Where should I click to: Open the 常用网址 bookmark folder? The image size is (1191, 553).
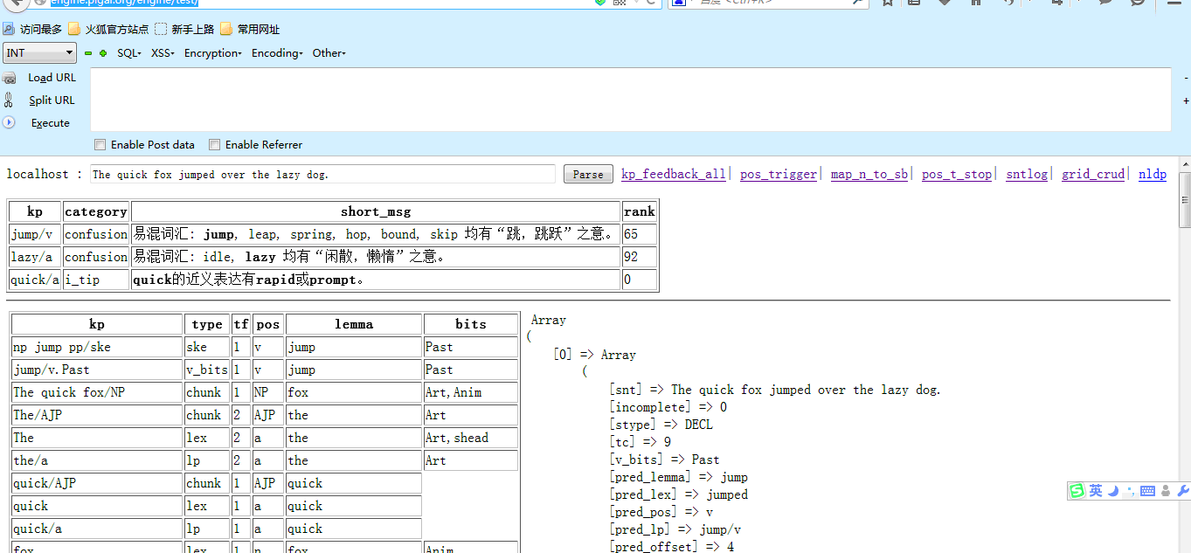click(250, 29)
